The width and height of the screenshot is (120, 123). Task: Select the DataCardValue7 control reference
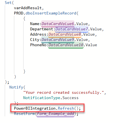(72, 29)
